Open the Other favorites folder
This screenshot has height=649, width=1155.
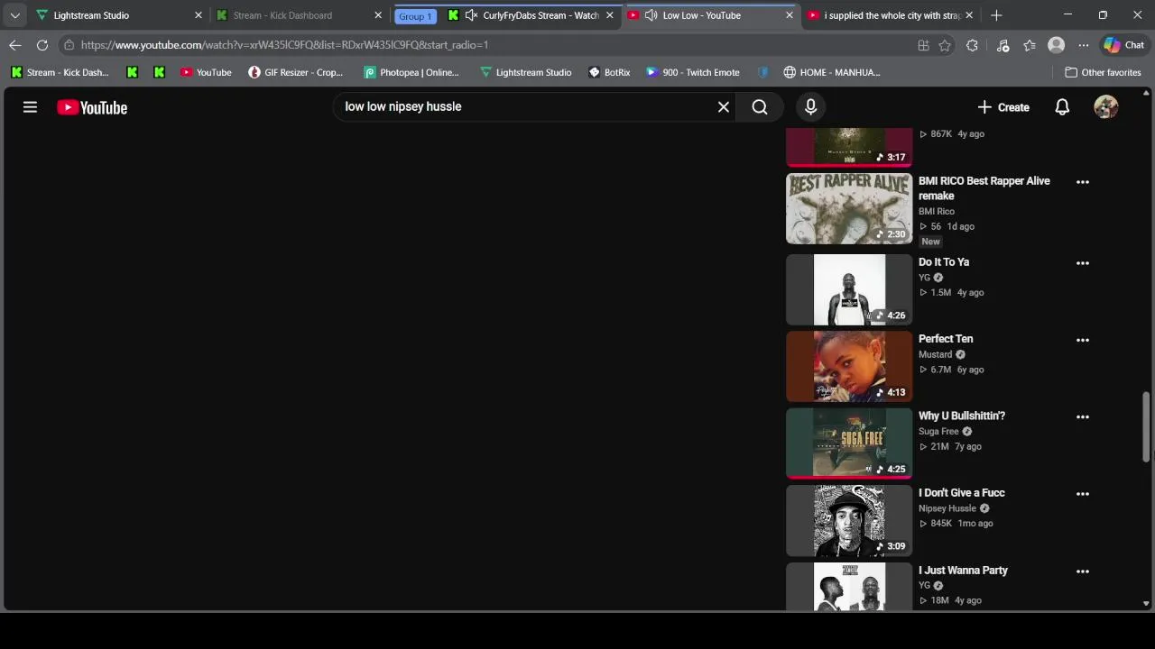click(x=1103, y=72)
